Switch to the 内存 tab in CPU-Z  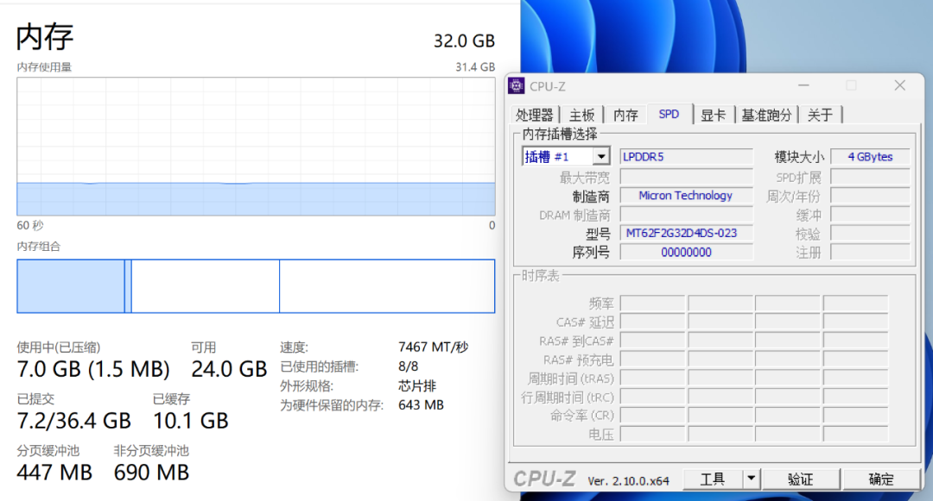[x=625, y=116]
